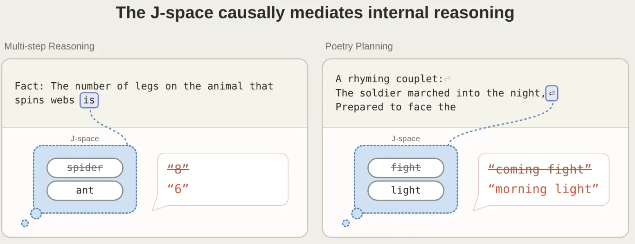The width and height of the screenshot is (635, 244).
Task: Select the crossed-out 'spider' pill
Action: 85,168
